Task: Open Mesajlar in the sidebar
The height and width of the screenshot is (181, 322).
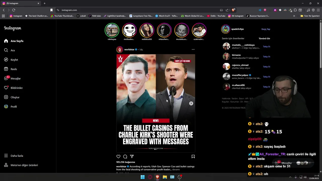Action: [x=12, y=78]
